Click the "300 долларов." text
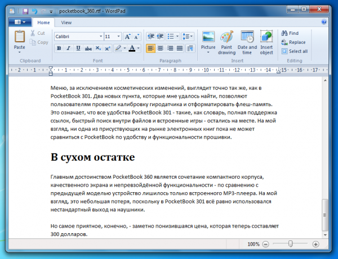This screenshot has width=338, height=259. pos(69,234)
